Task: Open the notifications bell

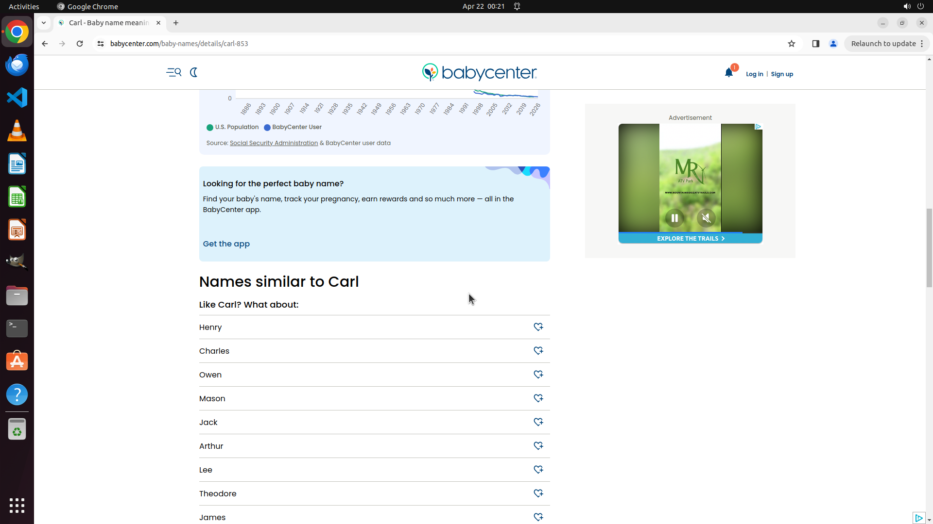Action: point(728,73)
